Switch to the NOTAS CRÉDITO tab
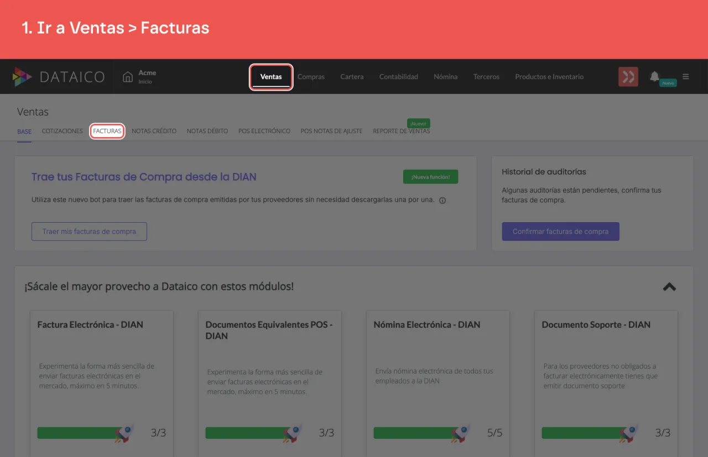 point(154,132)
